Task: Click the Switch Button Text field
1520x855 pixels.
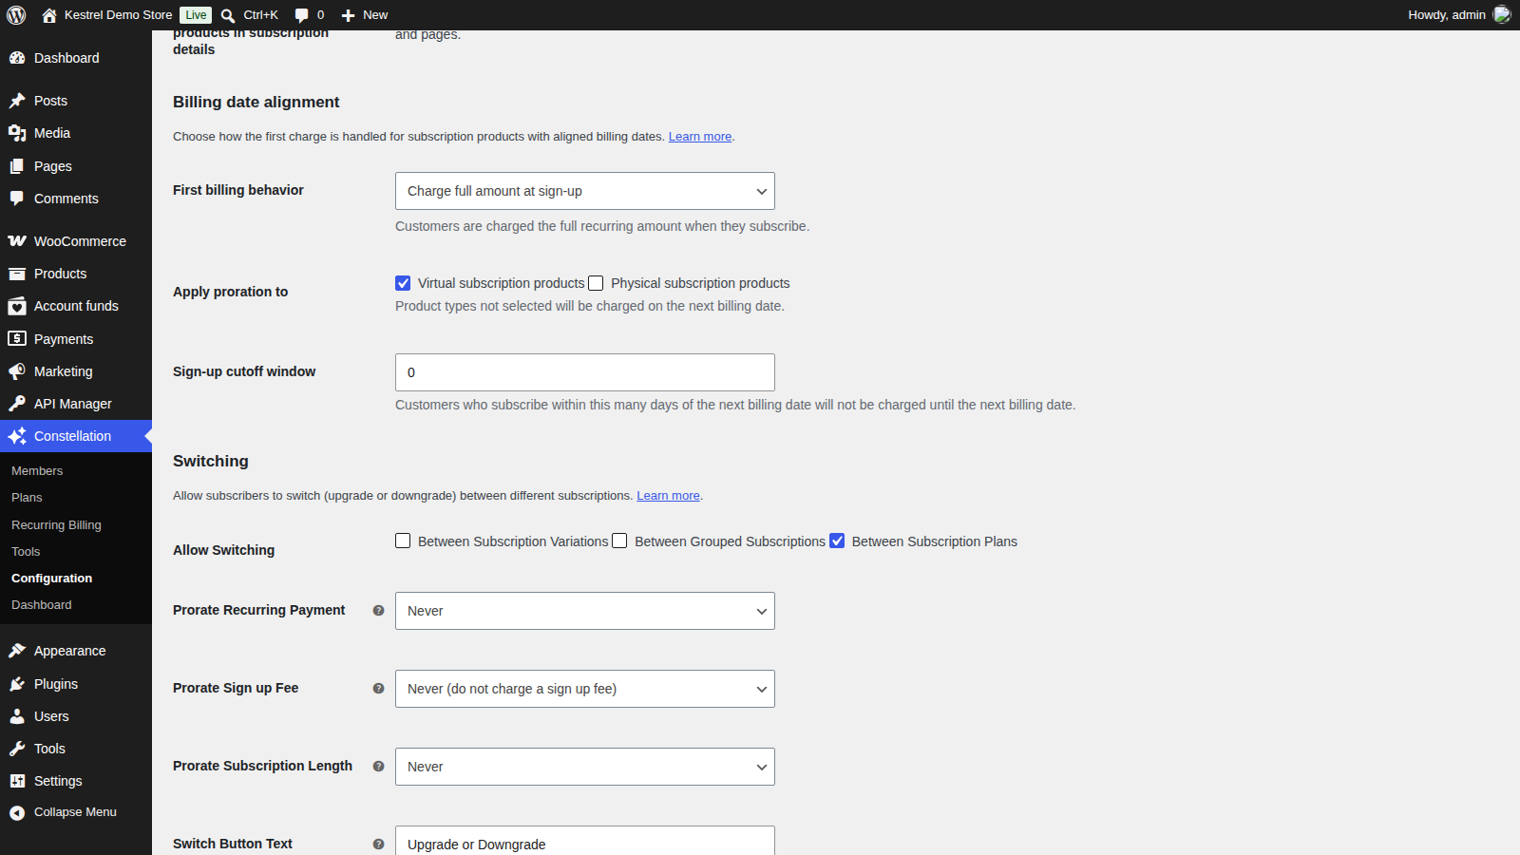Action: (x=585, y=841)
